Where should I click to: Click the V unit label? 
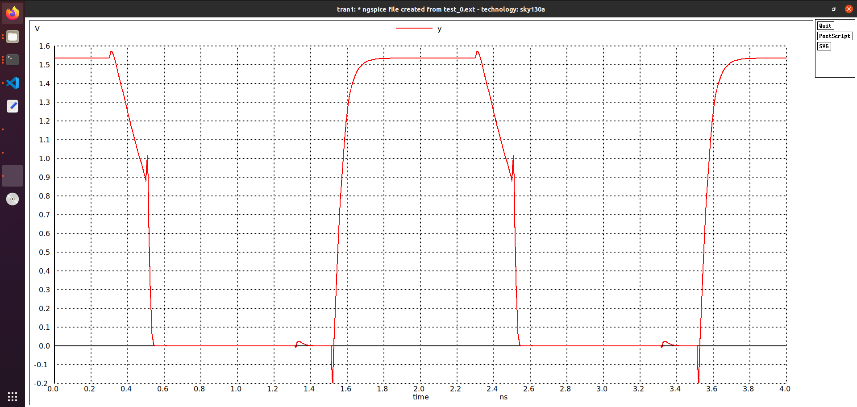(37, 29)
